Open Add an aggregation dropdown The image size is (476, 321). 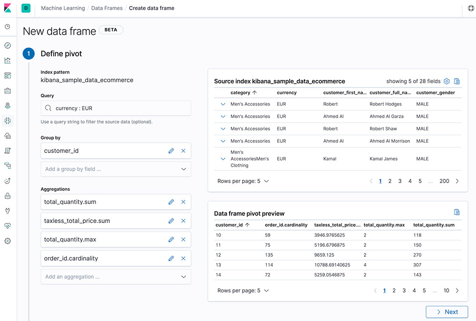point(116,277)
